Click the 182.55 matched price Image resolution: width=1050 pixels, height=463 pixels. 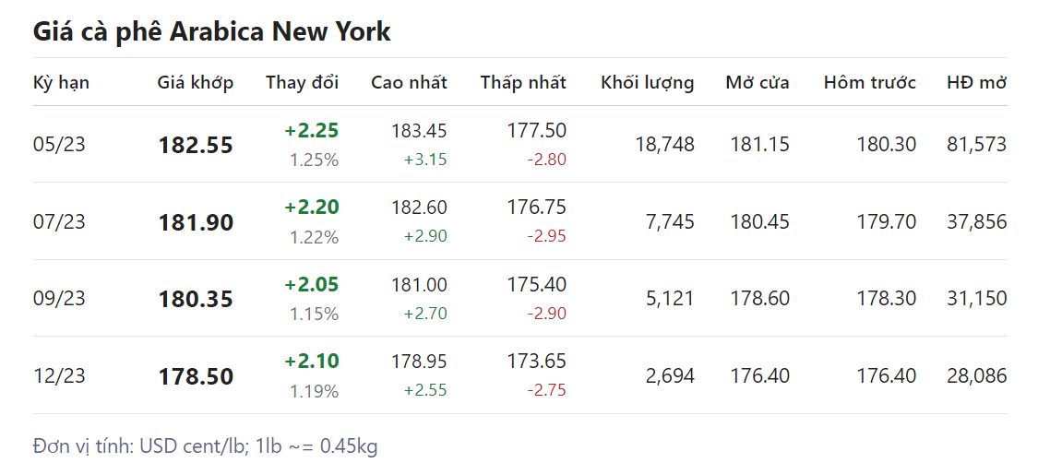(196, 146)
